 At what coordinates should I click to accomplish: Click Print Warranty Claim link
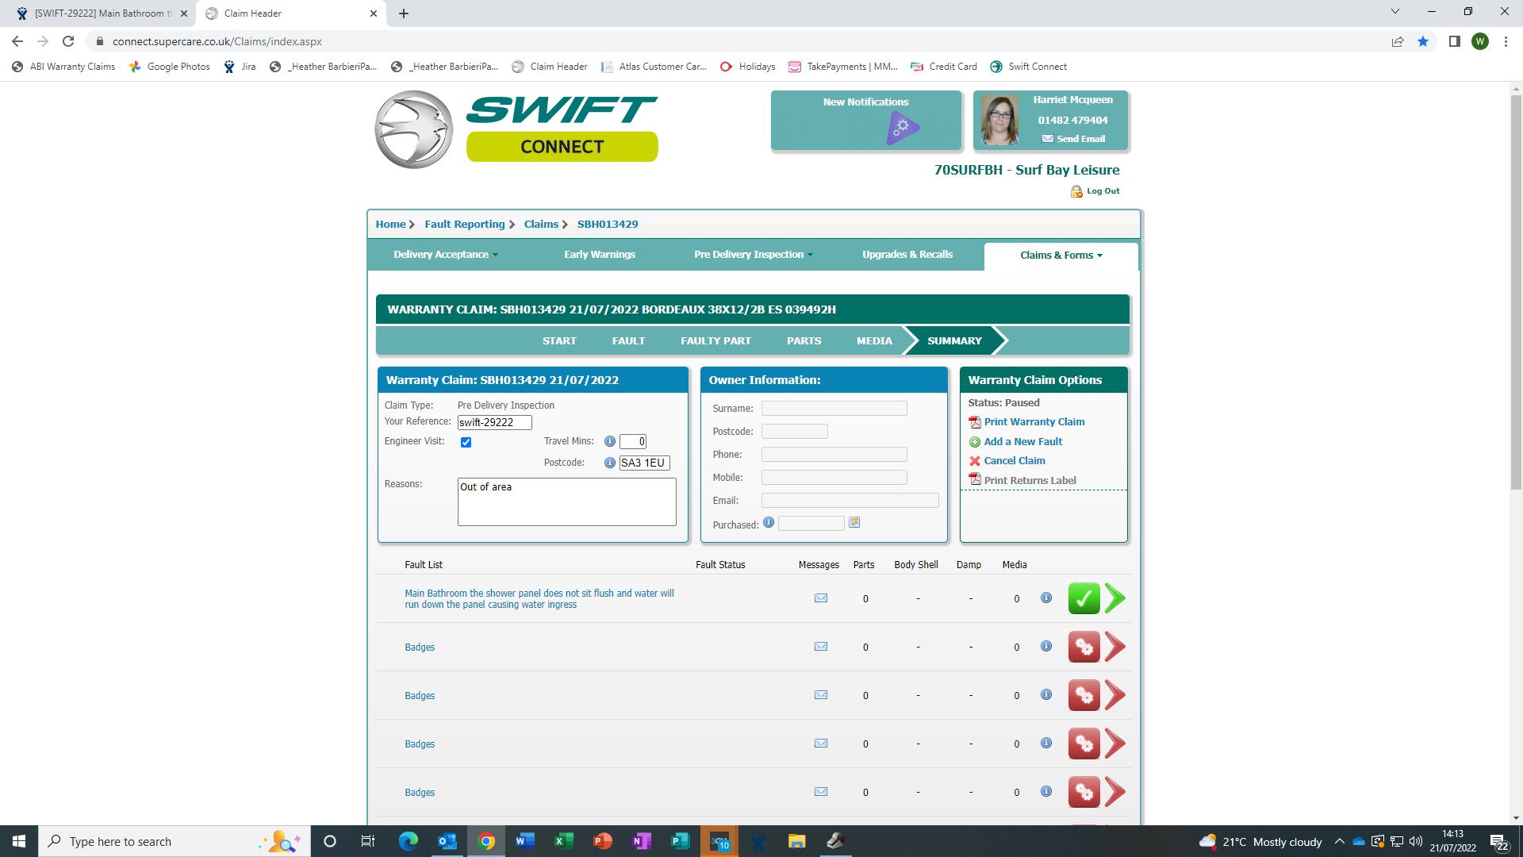click(1034, 422)
